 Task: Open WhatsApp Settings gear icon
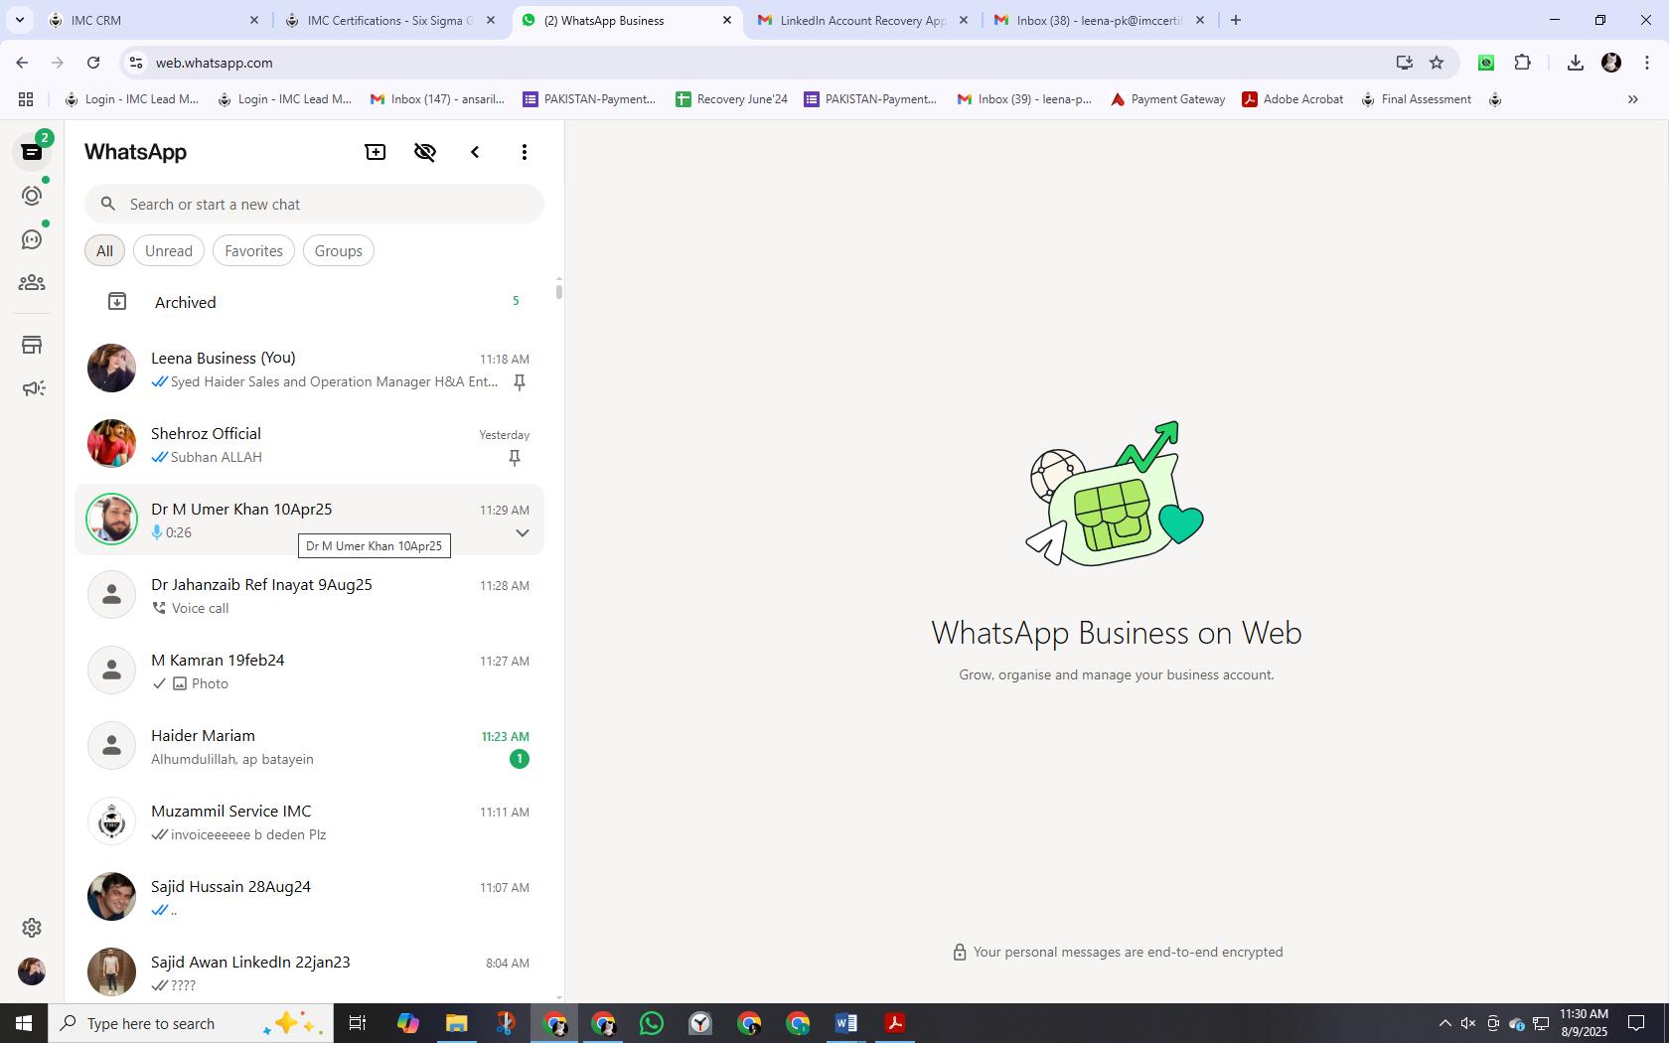[x=32, y=927]
